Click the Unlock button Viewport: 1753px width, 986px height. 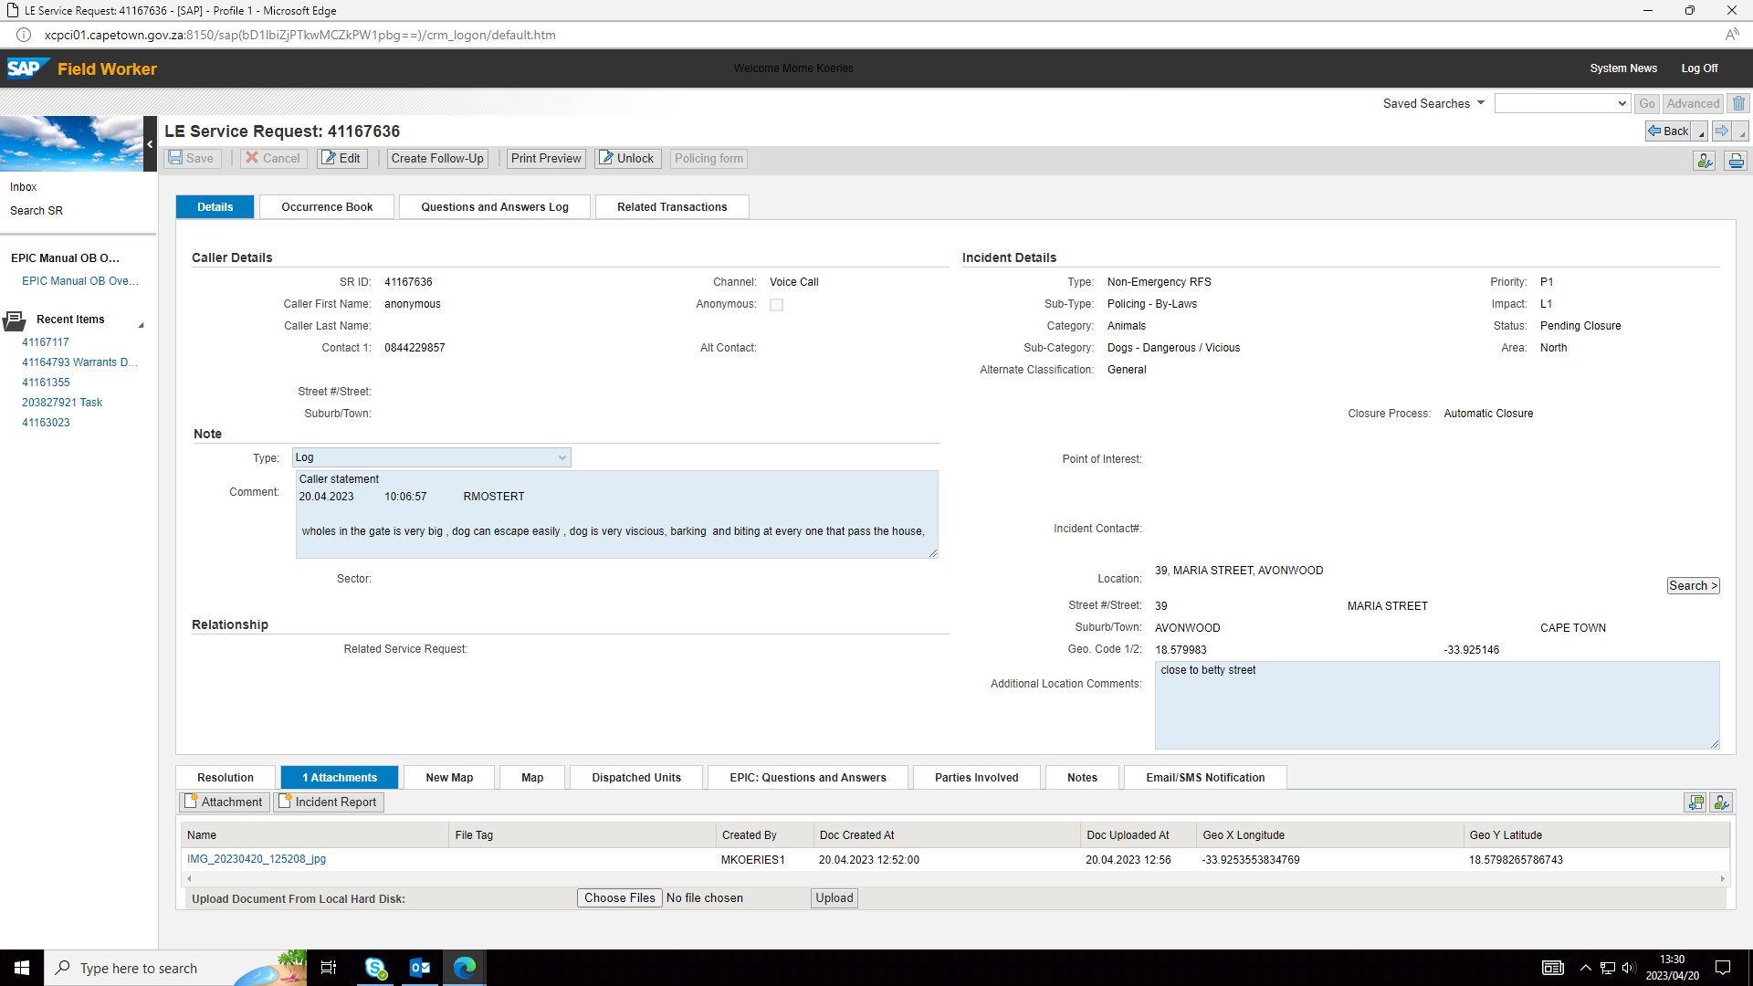coord(627,158)
